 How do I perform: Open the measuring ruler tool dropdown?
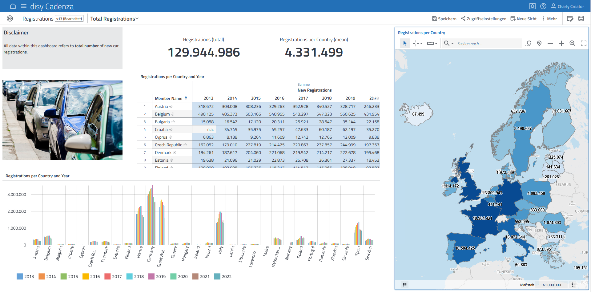click(x=432, y=44)
